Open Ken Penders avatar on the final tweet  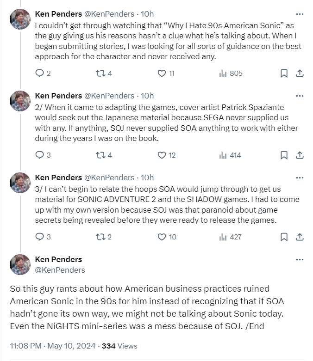(x=20, y=264)
